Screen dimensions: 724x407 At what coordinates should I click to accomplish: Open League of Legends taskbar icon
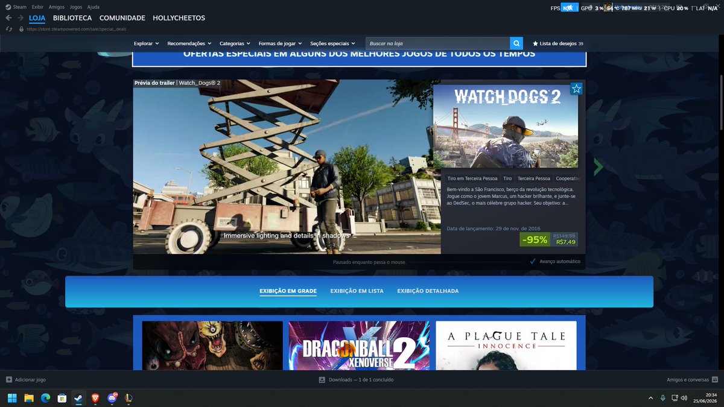(128, 398)
